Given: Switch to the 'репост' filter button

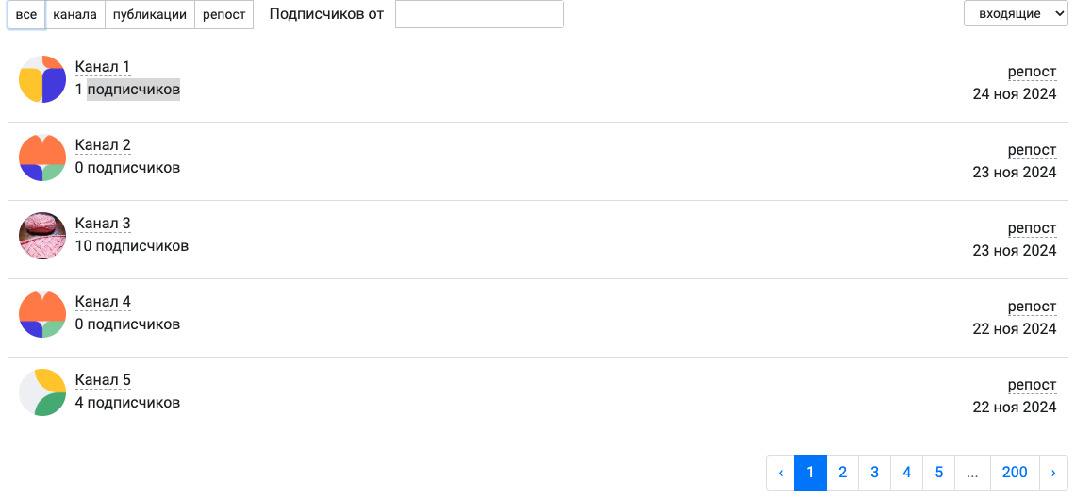Looking at the screenshot, I should click(x=223, y=14).
